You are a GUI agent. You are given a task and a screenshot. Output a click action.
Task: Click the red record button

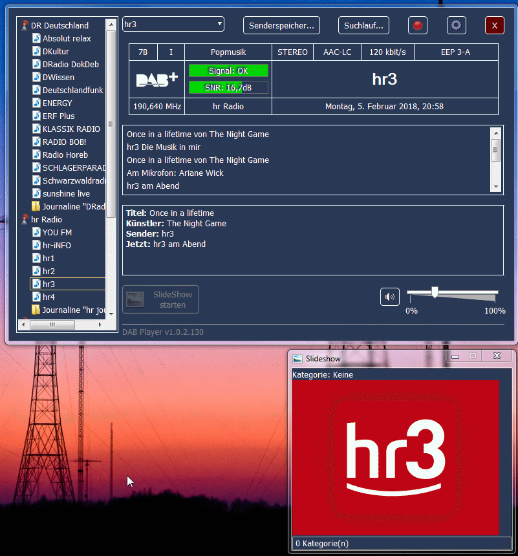418,25
